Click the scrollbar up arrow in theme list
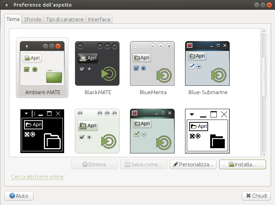The width and height of the screenshot is (275, 205). click(x=264, y=31)
